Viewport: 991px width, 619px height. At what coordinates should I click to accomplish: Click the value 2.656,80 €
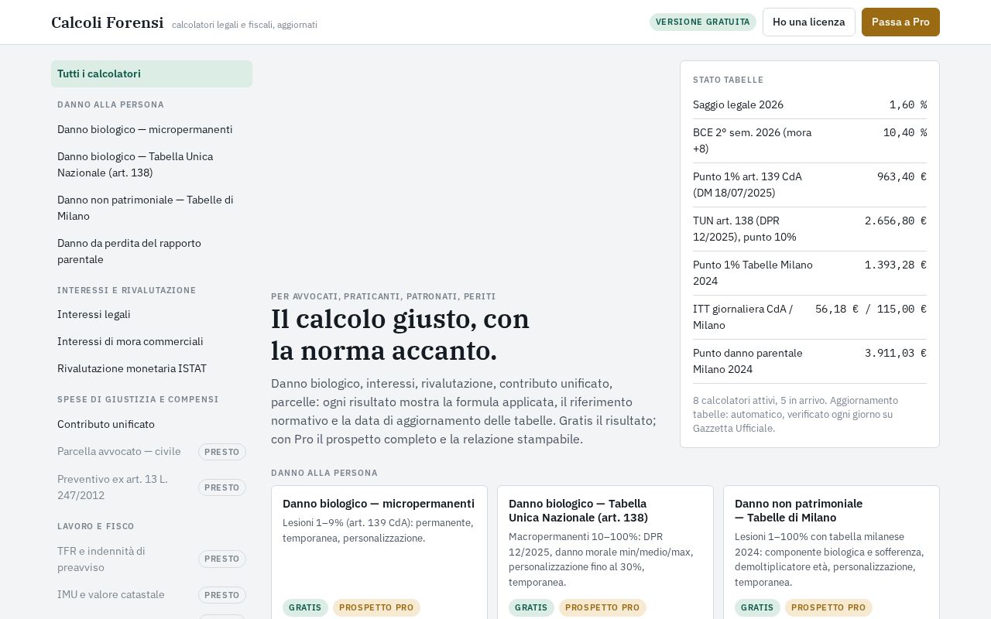[x=895, y=221]
